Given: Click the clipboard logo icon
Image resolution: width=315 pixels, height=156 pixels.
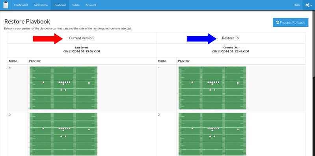Looking at the screenshot, I should coord(6,5).
